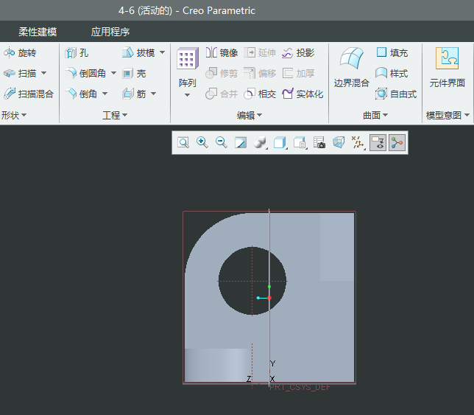
Task: Expand the 倒角 (Chamfer) dropdown arrow
Action: click(105, 94)
